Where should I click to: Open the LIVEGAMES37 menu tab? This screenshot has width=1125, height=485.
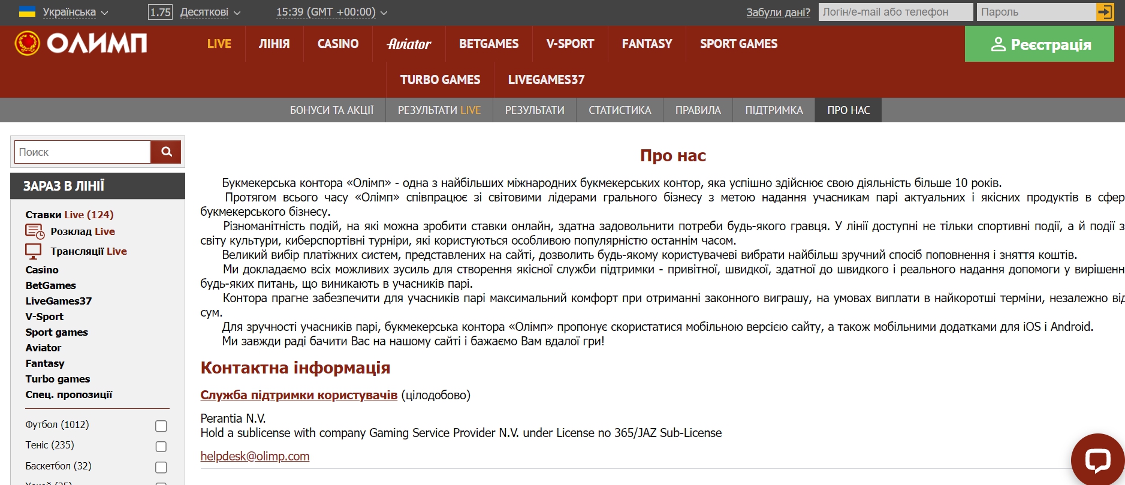(547, 80)
